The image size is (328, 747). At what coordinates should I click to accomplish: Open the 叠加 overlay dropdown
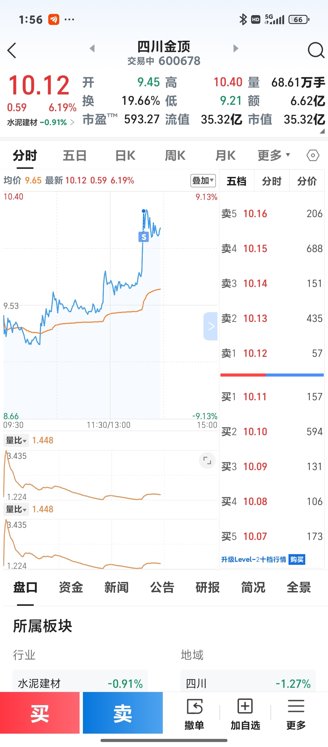pos(203,181)
